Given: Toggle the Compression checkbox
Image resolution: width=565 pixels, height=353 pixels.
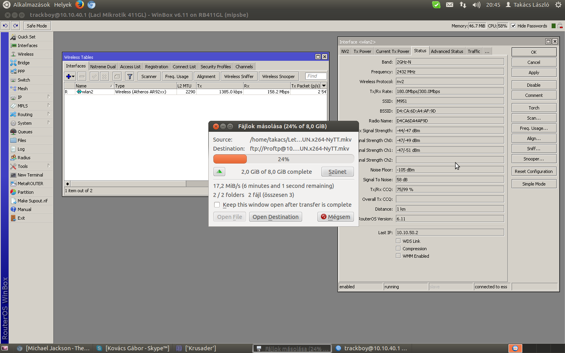Looking at the screenshot, I should (398, 248).
